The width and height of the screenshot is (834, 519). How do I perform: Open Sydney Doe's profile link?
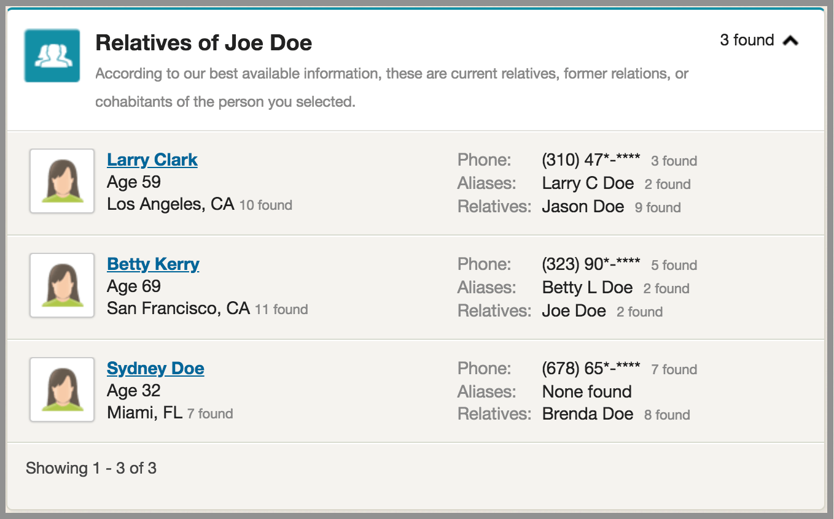pos(155,369)
